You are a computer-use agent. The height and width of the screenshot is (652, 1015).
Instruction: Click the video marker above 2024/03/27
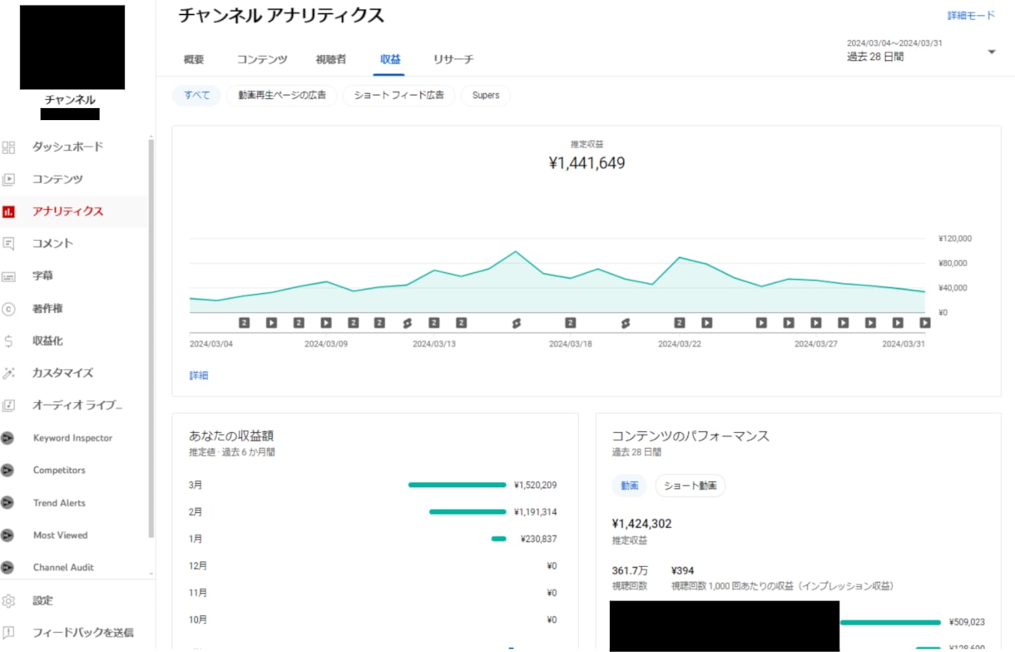[815, 323]
